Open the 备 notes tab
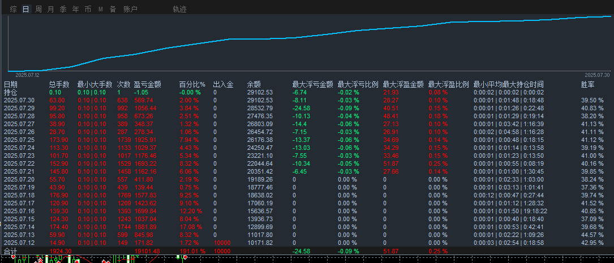Screen dimensions: 614x263 [x=113, y=9]
